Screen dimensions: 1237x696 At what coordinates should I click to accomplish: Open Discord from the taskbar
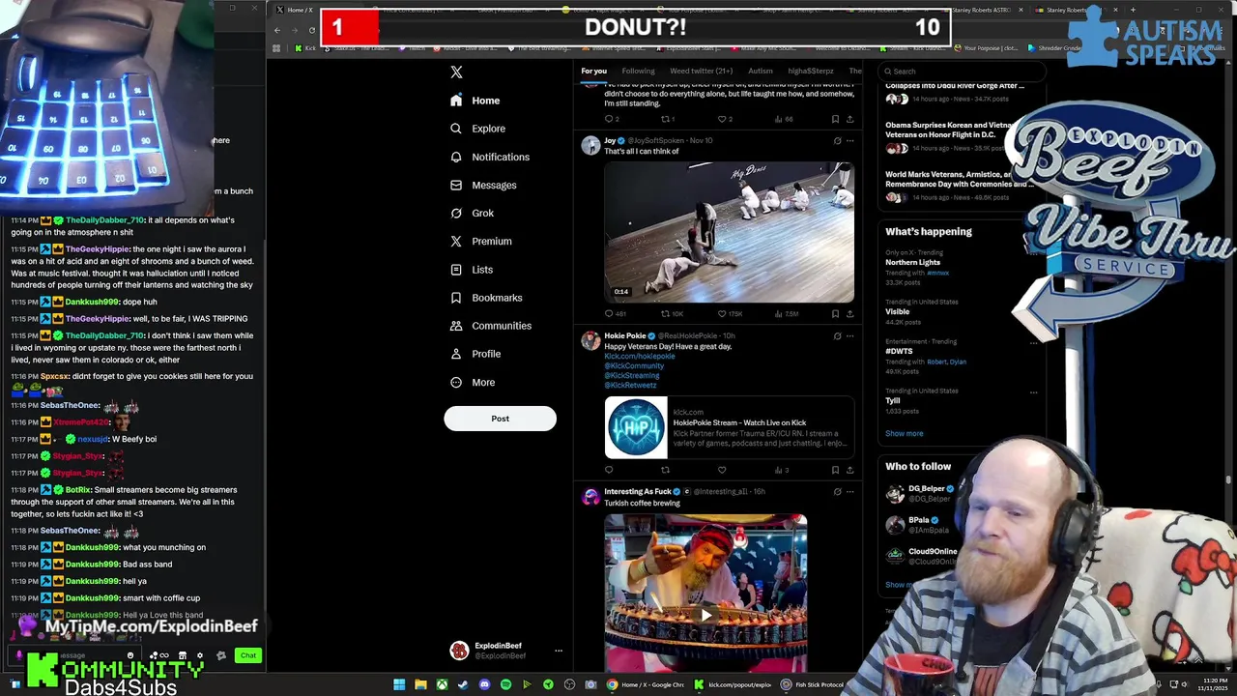pos(484,684)
